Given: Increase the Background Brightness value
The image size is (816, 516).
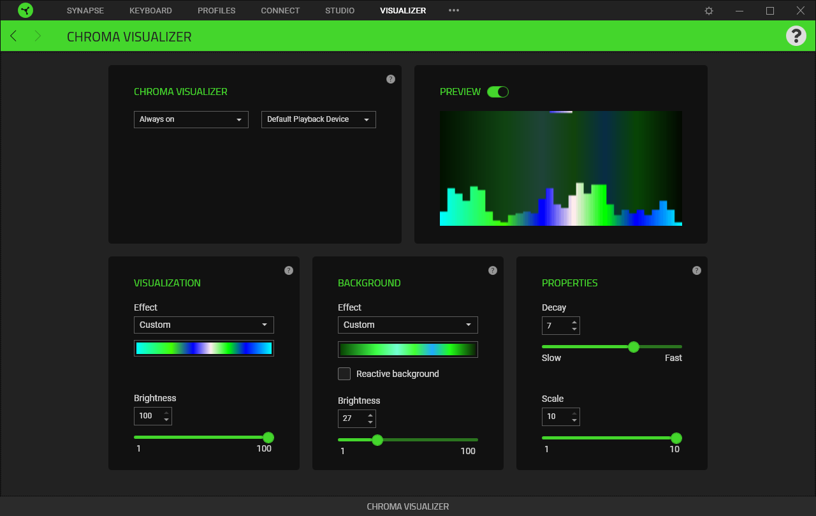Looking at the screenshot, I should [x=370, y=415].
